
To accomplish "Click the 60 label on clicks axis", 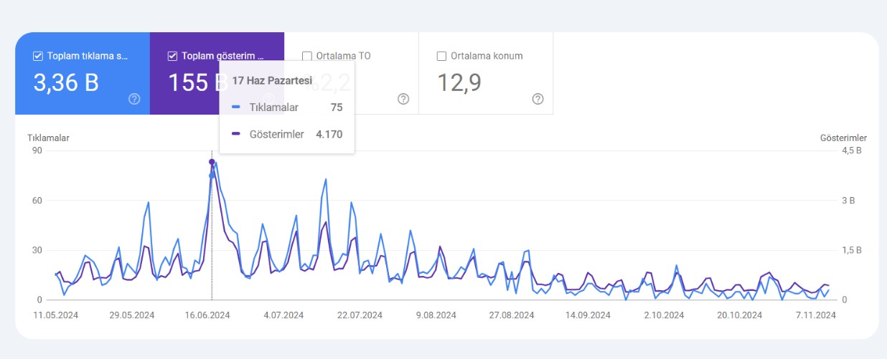I will [38, 201].
